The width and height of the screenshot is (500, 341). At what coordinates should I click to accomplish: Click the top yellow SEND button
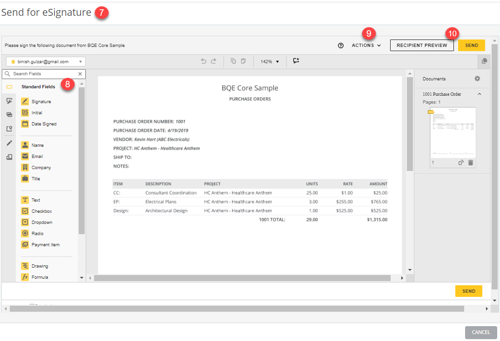coord(471,46)
